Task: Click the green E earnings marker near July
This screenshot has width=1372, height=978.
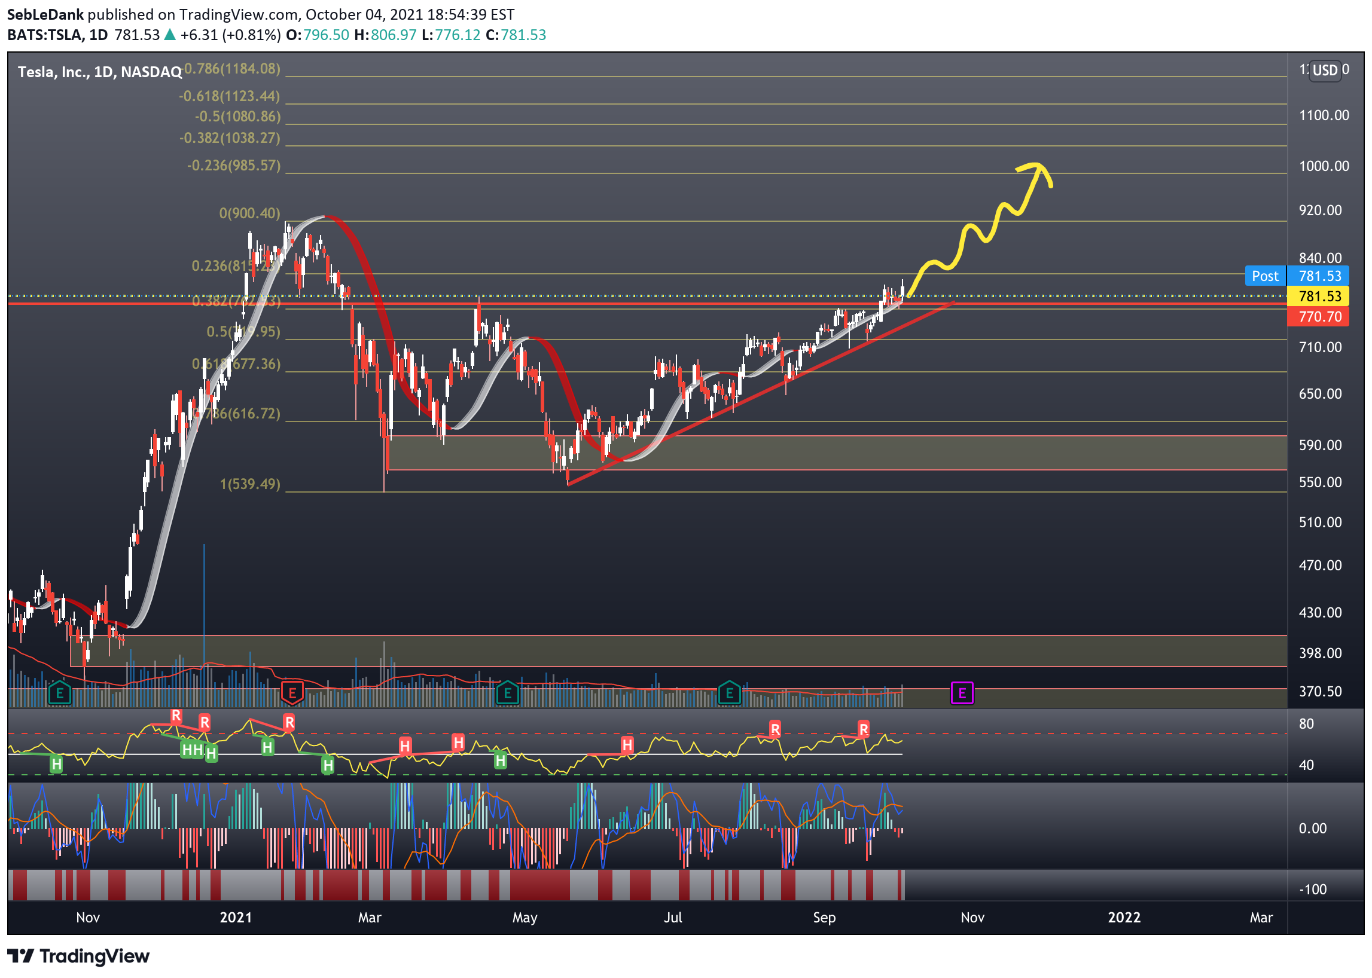Action: (x=729, y=693)
